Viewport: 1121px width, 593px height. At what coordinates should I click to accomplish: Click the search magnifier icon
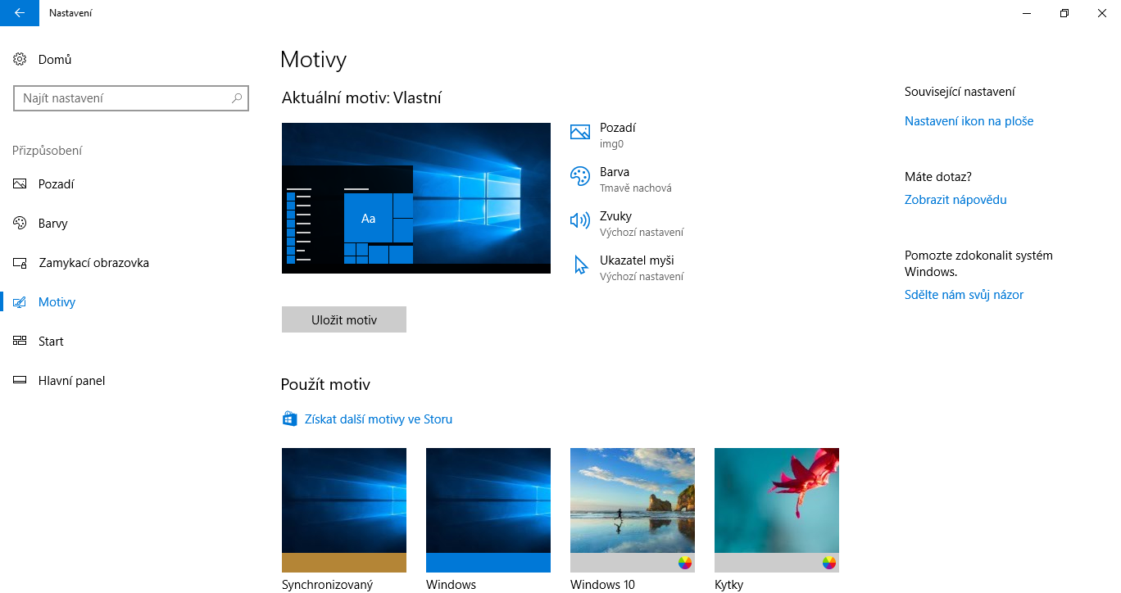[237, 98]
